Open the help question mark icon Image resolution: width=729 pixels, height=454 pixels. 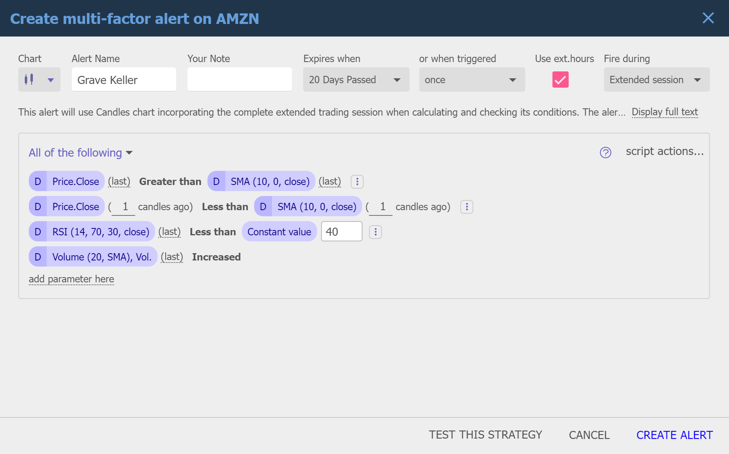pyautogui.click(x=606, y=153)
